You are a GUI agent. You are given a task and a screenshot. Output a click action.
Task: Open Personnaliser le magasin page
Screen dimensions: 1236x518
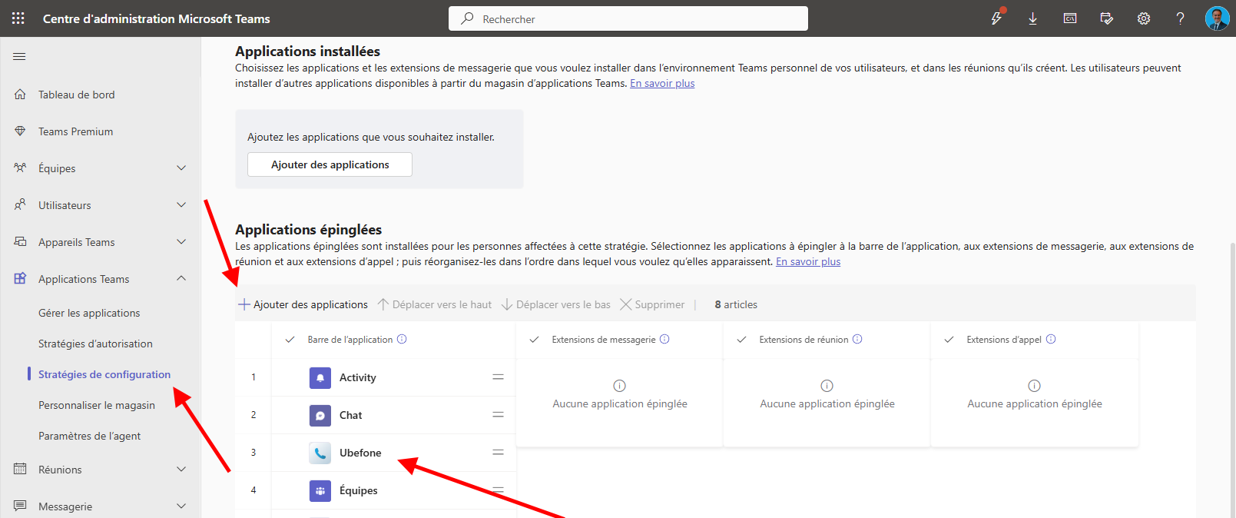(97, 405)
